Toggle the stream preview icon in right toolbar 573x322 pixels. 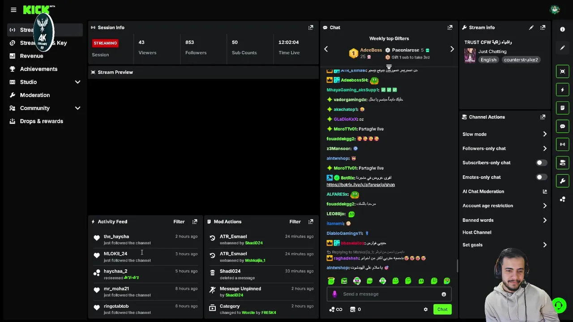[563, 72]
